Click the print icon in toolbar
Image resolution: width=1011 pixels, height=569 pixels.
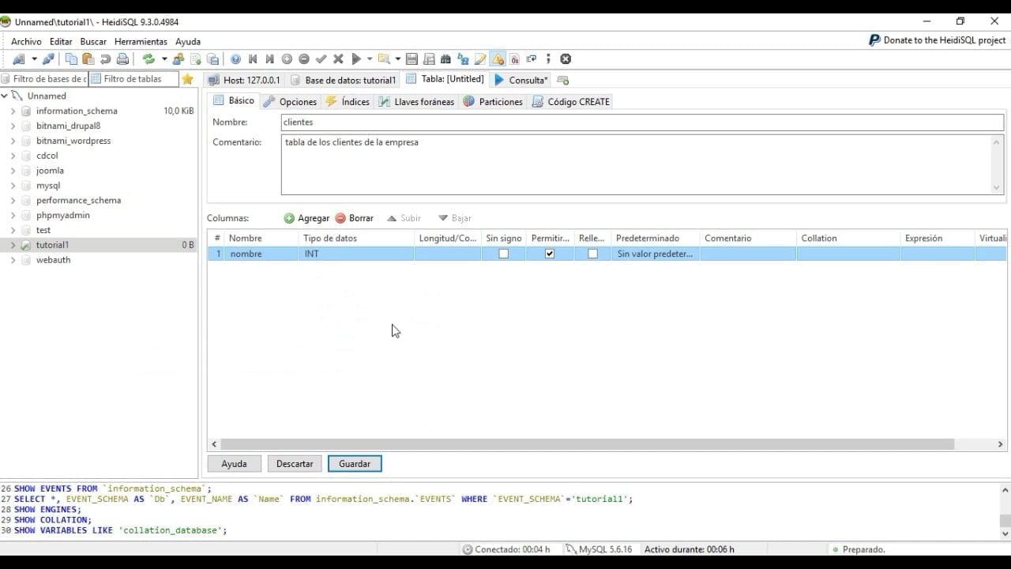pyautogui.click(x=122, y=59)
